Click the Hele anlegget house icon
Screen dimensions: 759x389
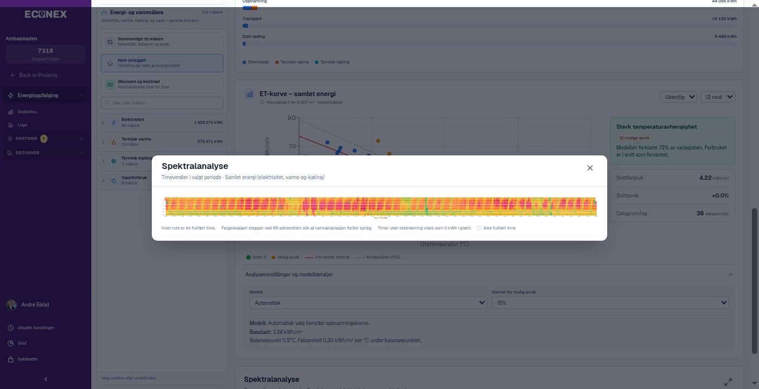[110, 63]
